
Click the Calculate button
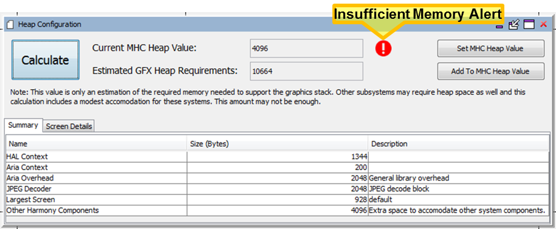point(46,60)
